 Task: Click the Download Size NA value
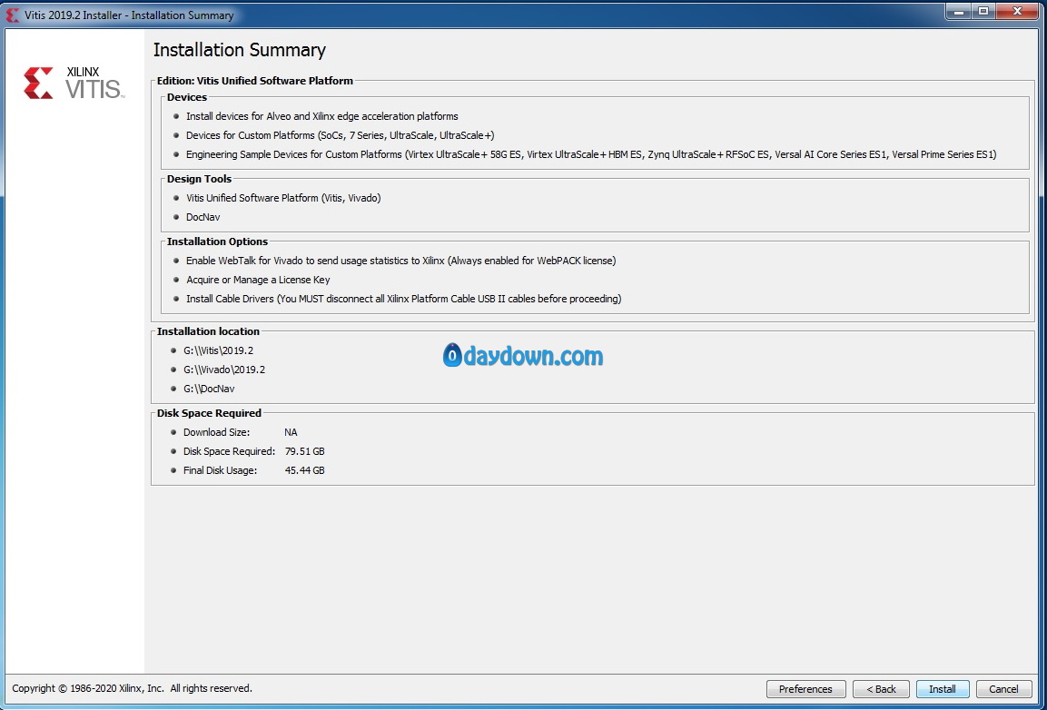[x=291, y=433]
